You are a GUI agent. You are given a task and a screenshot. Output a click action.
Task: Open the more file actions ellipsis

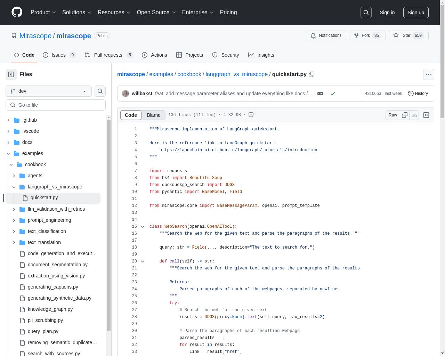pyautogui.click(x=429, y=74)
